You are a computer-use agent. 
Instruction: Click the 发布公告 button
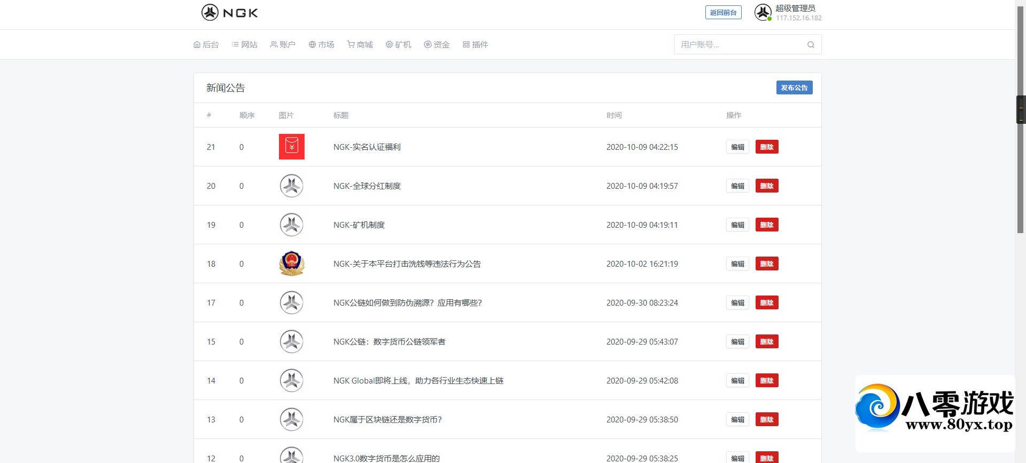[794, 87]
